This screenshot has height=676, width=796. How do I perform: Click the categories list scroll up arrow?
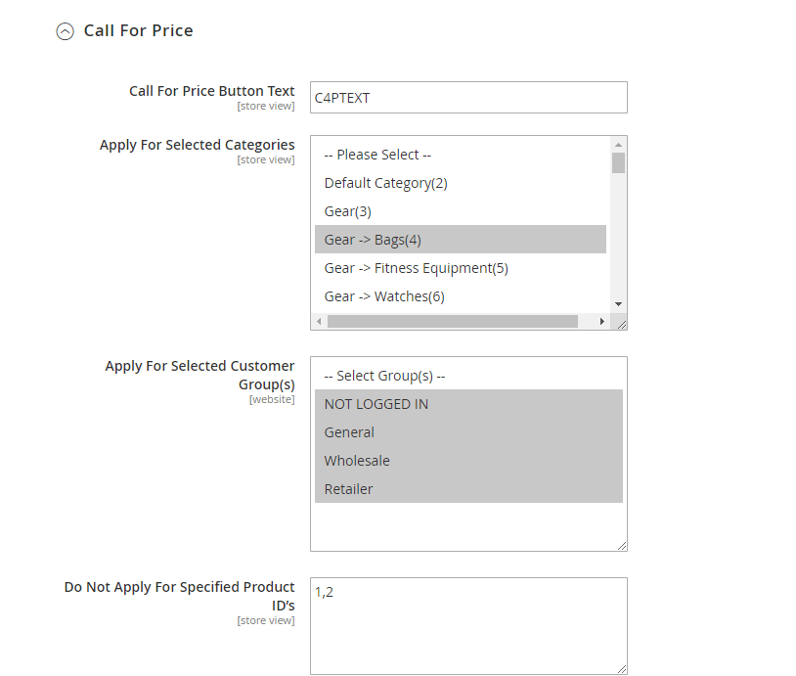[x=618, y=145]
